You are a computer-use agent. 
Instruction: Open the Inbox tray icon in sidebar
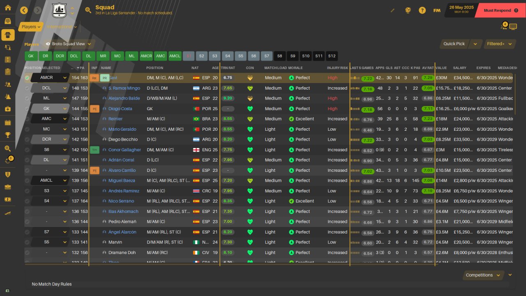8,21
